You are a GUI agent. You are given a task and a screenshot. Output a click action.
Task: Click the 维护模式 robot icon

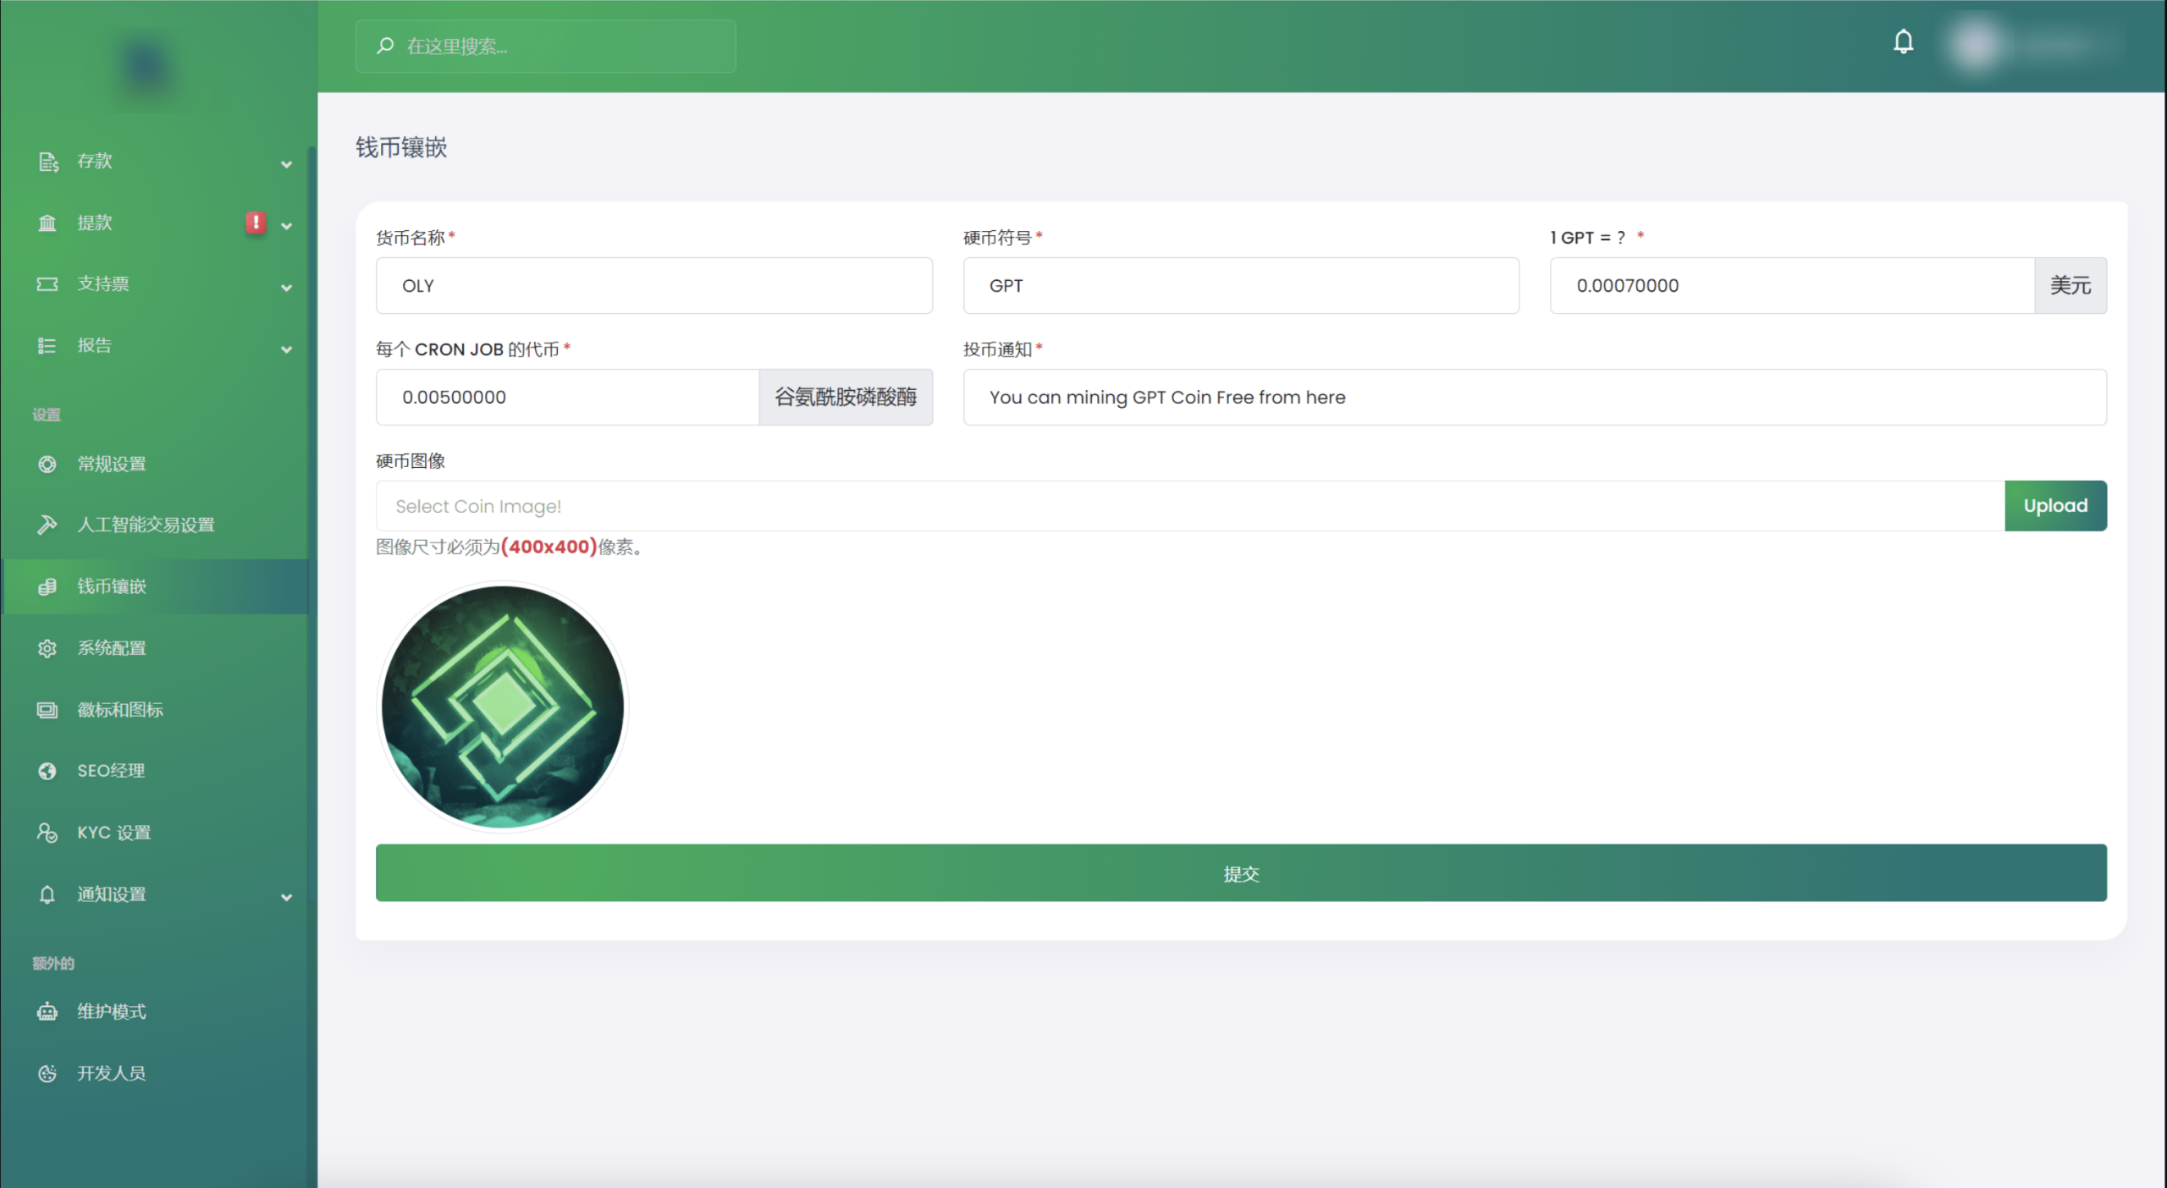47,1012
